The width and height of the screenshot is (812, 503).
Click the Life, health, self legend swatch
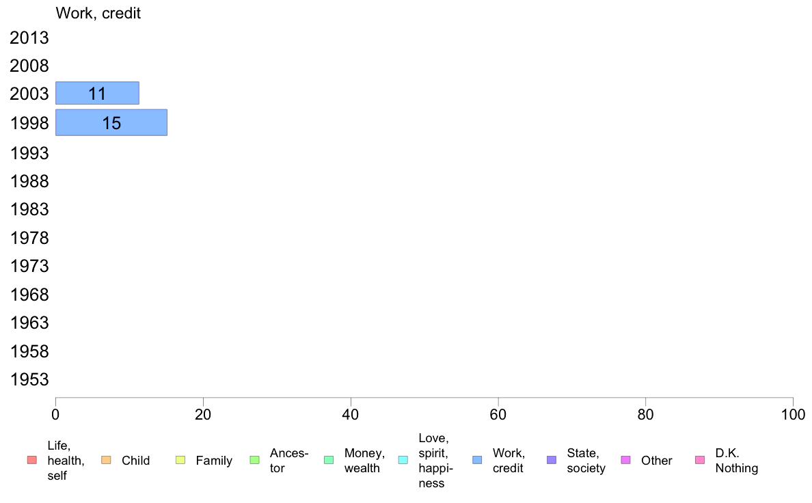coord(31,460)
